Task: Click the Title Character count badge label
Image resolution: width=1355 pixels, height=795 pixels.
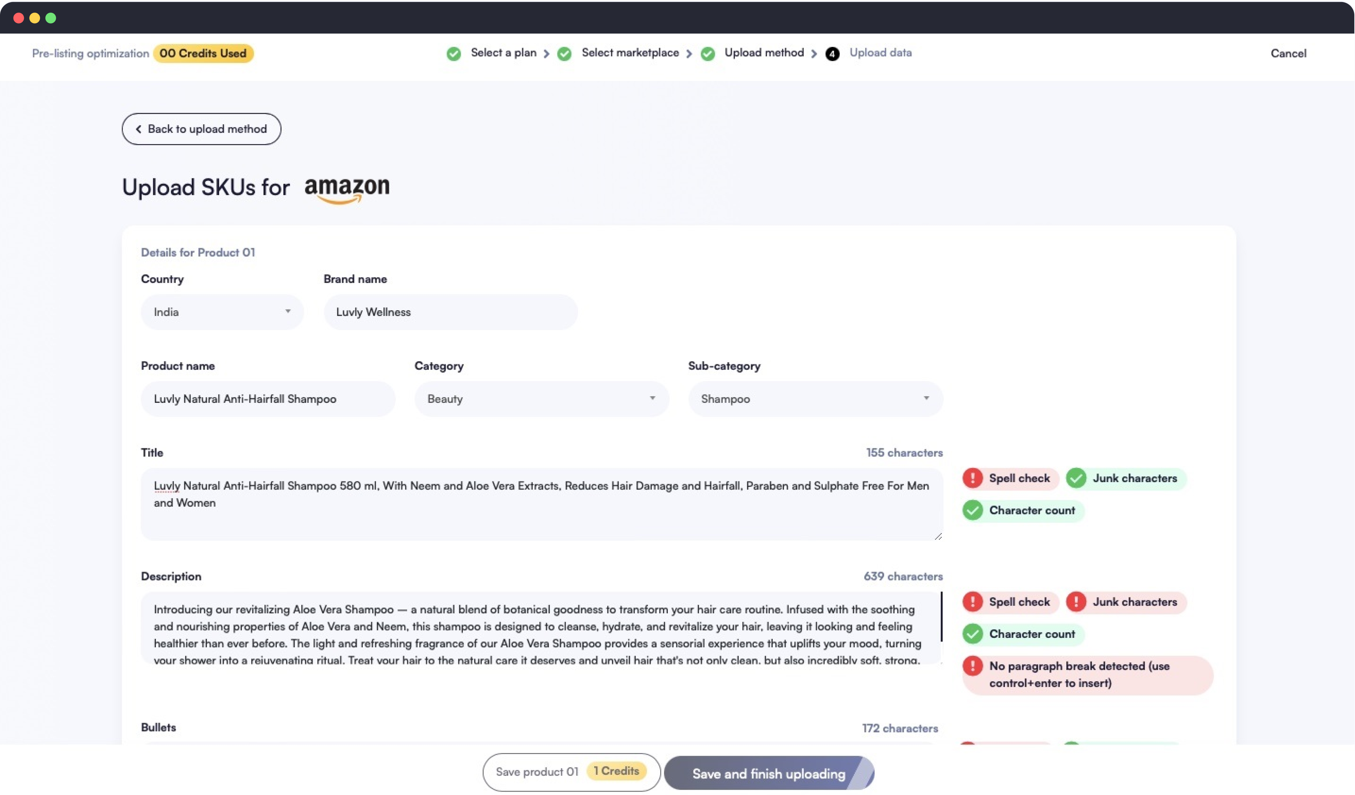Action: 1032,510
